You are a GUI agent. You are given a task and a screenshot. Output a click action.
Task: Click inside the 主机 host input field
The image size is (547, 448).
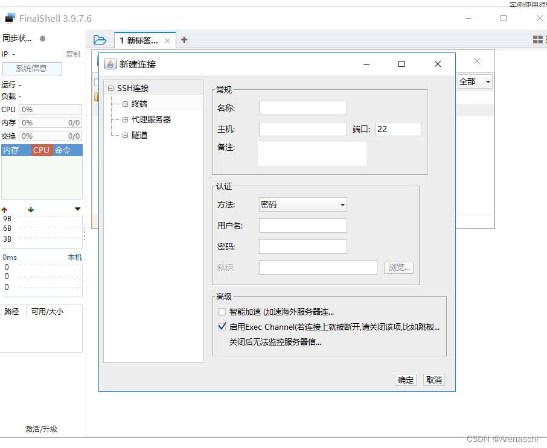(x=302, y=128)
